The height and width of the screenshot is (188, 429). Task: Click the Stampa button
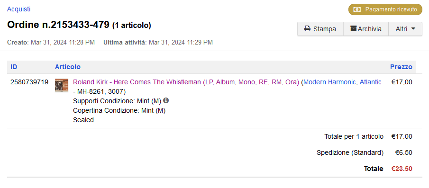point(320,29)
